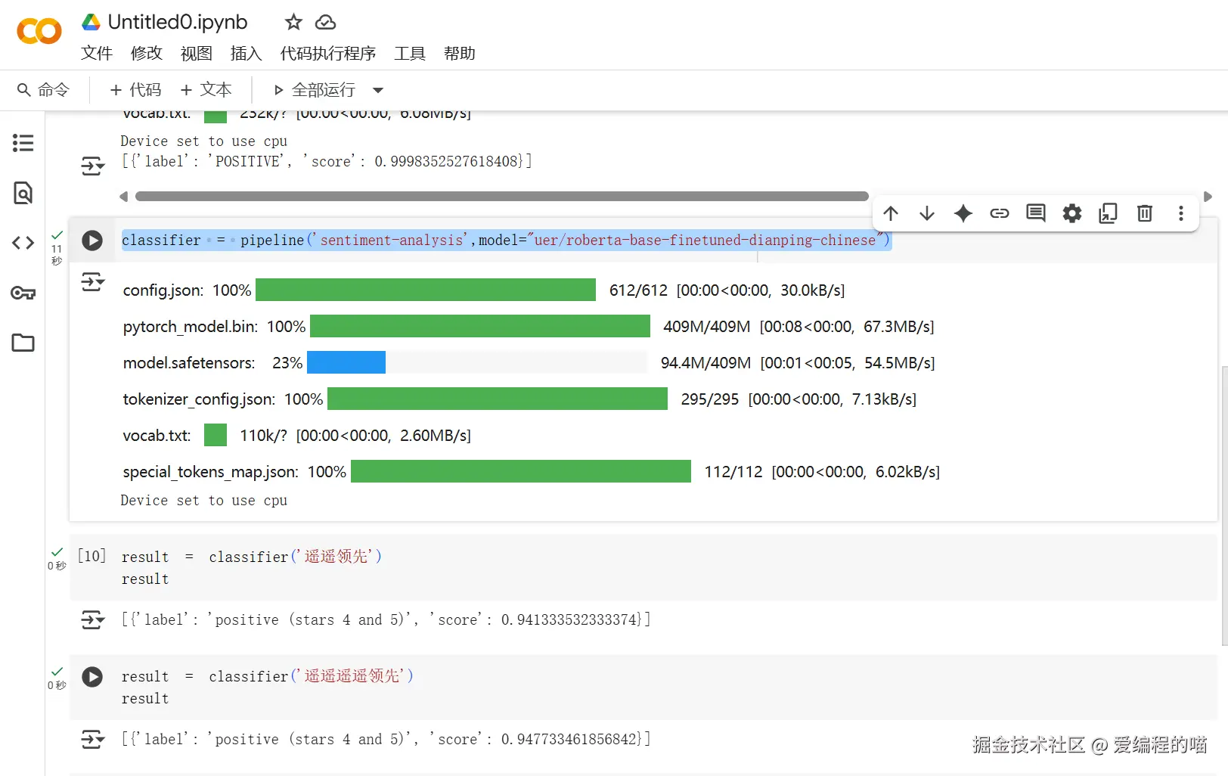Open more cell actions menu
This screenshot has width=1228, height=776.
(x=1181, y=213)
